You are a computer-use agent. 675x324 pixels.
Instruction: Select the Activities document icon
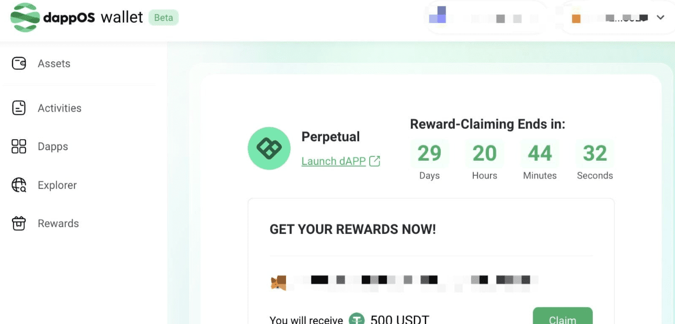pos(19,108)
